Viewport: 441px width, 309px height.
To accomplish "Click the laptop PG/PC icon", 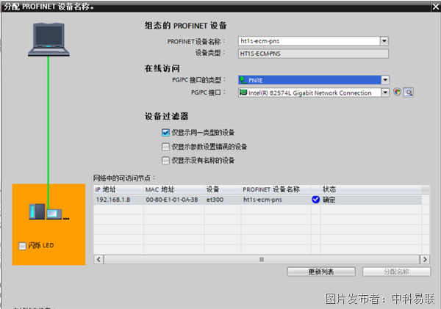I will point(49,40).
